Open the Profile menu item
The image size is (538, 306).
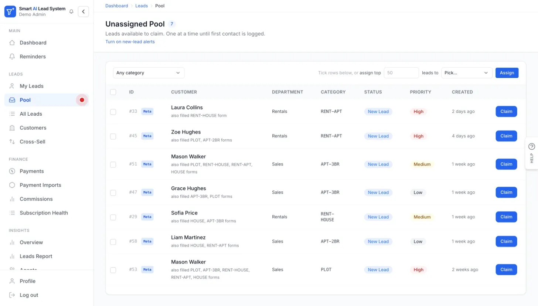click(x=47, y=281)
